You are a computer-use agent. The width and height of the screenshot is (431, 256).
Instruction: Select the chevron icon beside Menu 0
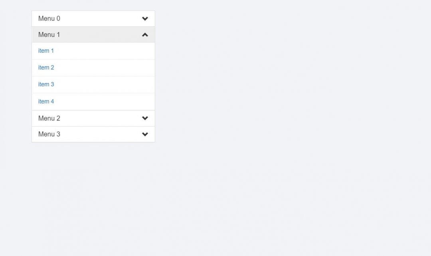pos(145,18)
